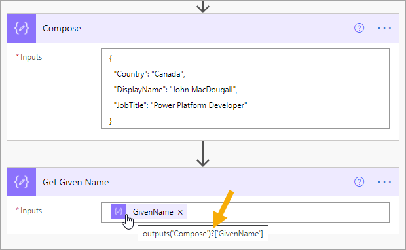406x250 pixels.
Task: Select the GivenName token label
Action: point(153,212)
